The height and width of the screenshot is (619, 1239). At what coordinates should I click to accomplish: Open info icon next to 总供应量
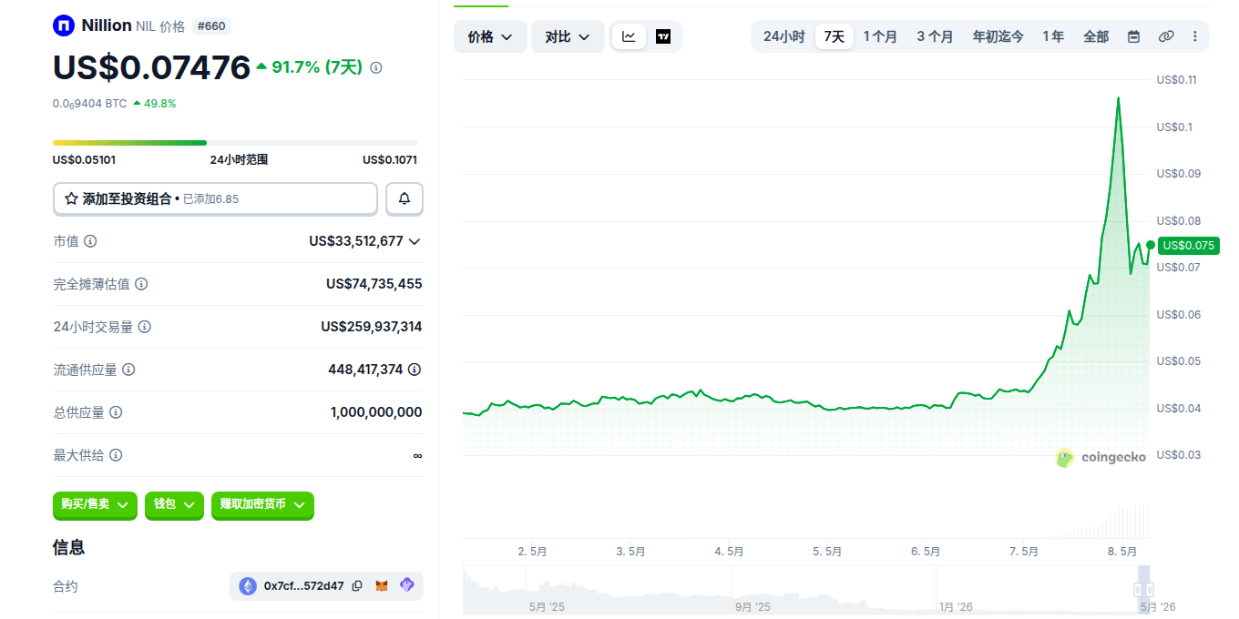point(116,412)
